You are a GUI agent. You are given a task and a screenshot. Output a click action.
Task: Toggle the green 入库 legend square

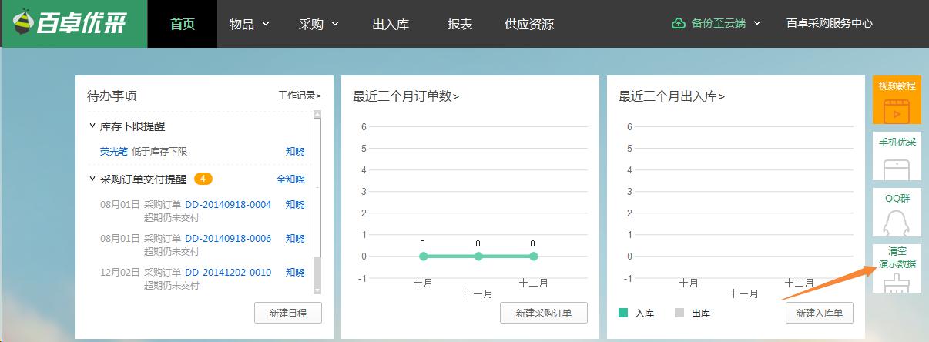tap(623, 313)
